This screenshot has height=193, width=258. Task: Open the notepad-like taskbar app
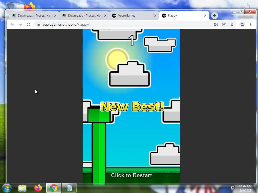pyautogui.click(x=69, y=188)
